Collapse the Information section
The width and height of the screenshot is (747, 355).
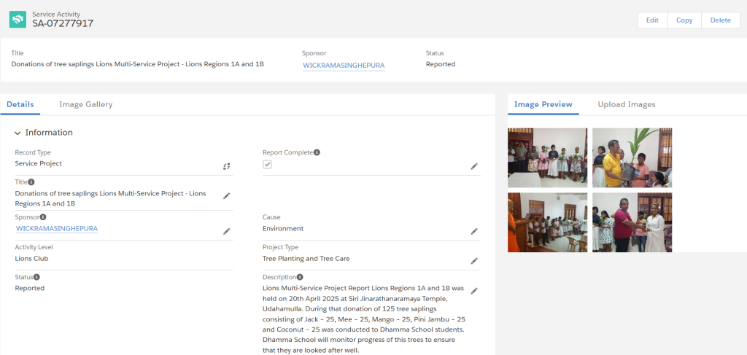(x=18, y=133)
